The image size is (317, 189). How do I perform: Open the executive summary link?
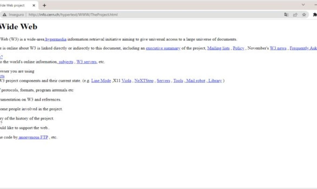coord(163,48)
